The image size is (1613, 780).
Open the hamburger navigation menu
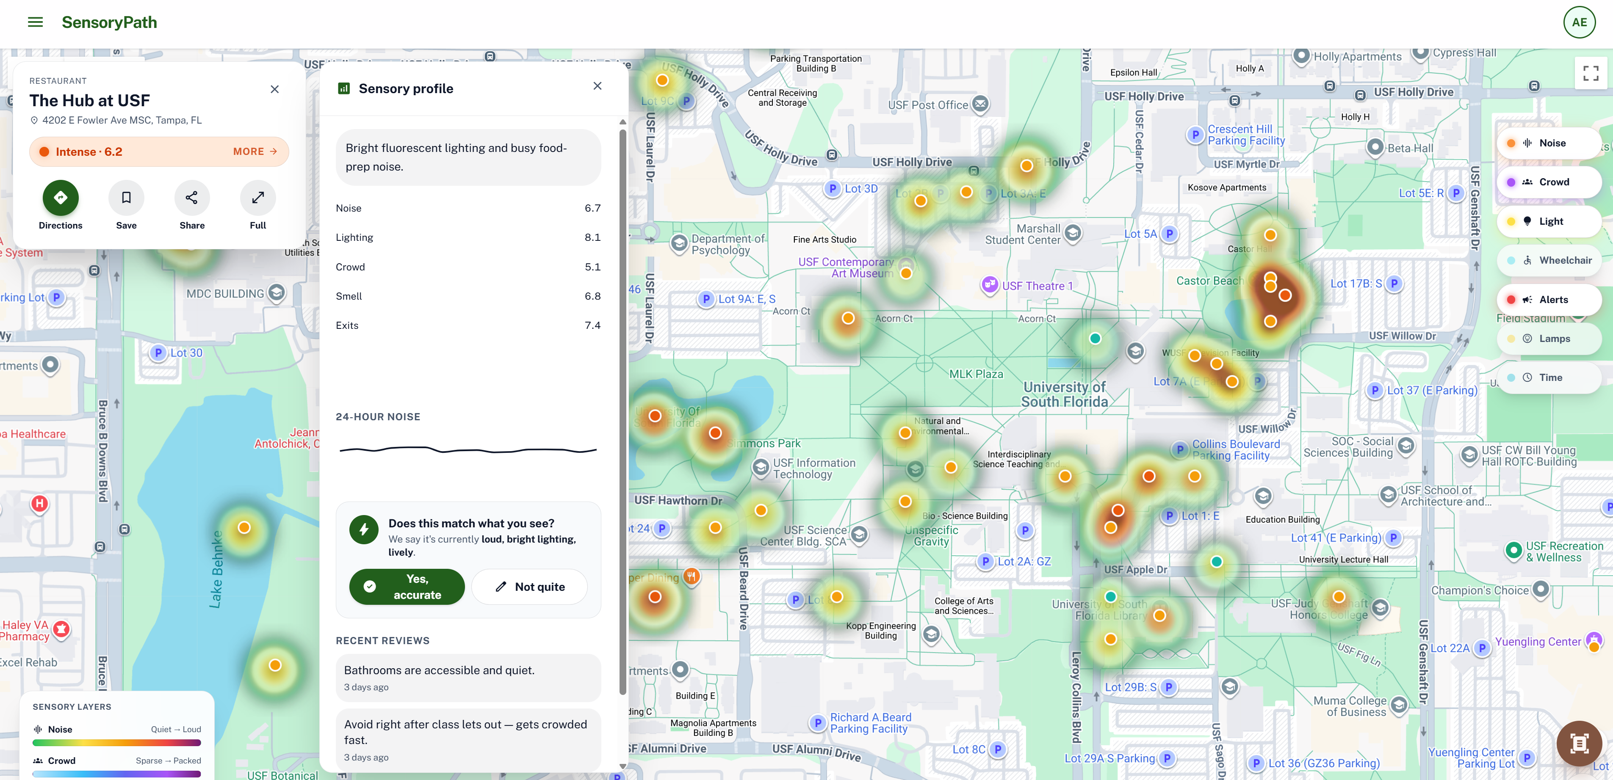[x=36, y=22]
